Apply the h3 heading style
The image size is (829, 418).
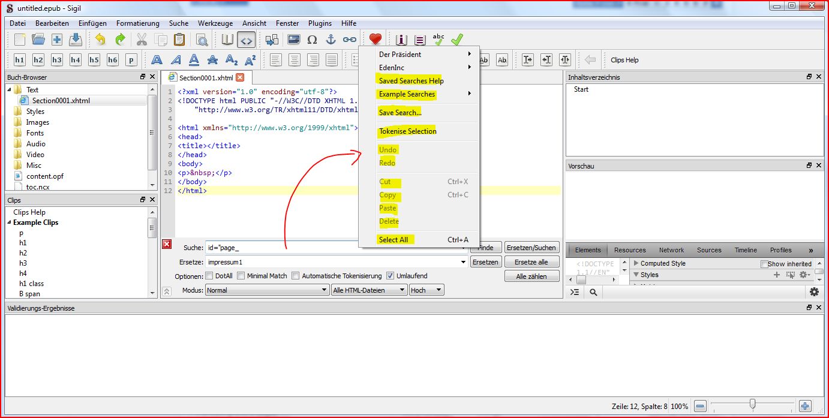click(57, 60)
